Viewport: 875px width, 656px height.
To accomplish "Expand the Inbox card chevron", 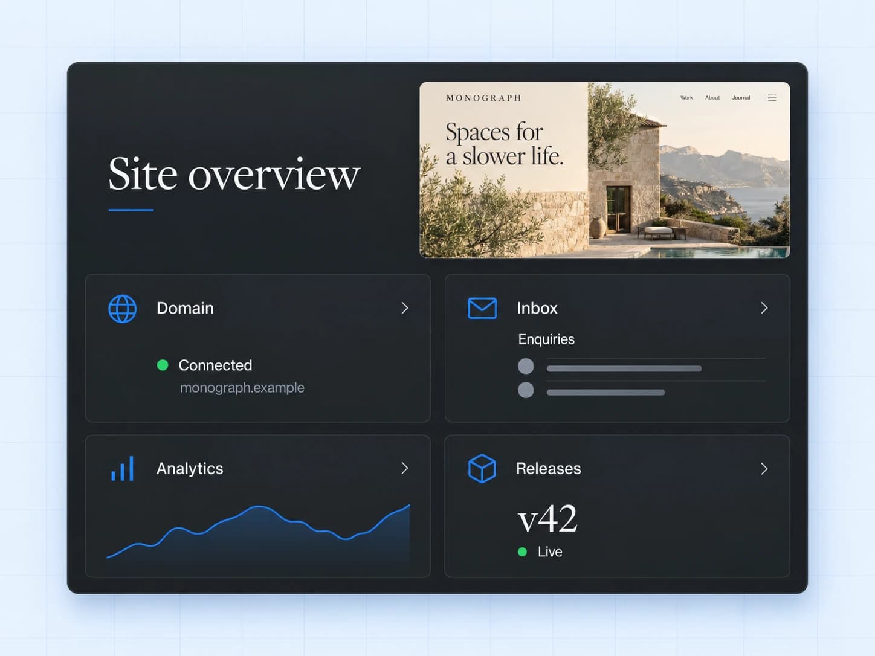I will [x=764, y=308].
